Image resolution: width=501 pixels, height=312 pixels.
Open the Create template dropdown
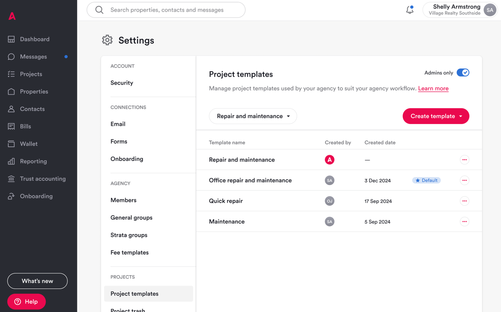436,116
